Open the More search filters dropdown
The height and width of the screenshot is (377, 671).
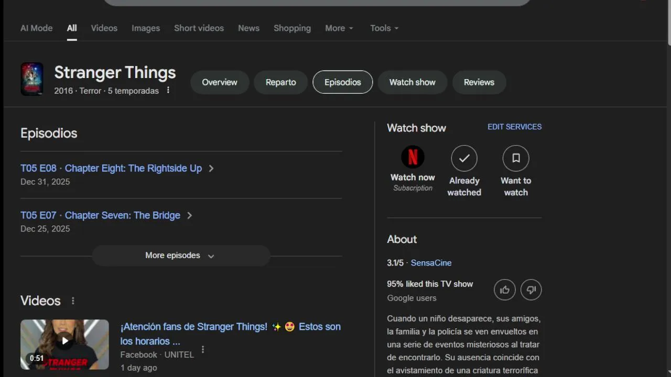(339, 28)
